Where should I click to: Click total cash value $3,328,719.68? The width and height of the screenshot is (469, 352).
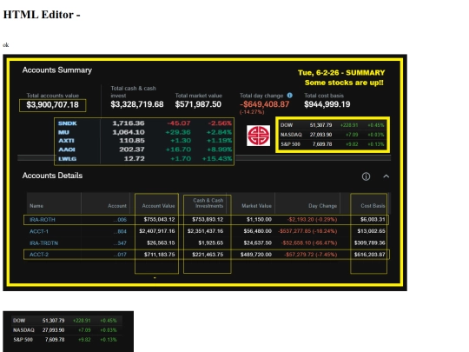(x=137, y=104)
